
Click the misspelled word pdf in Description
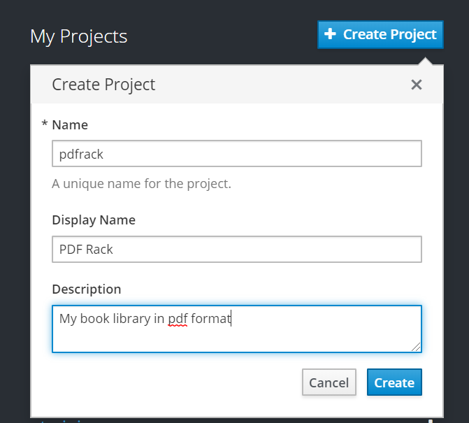click(x=178, y=320)
